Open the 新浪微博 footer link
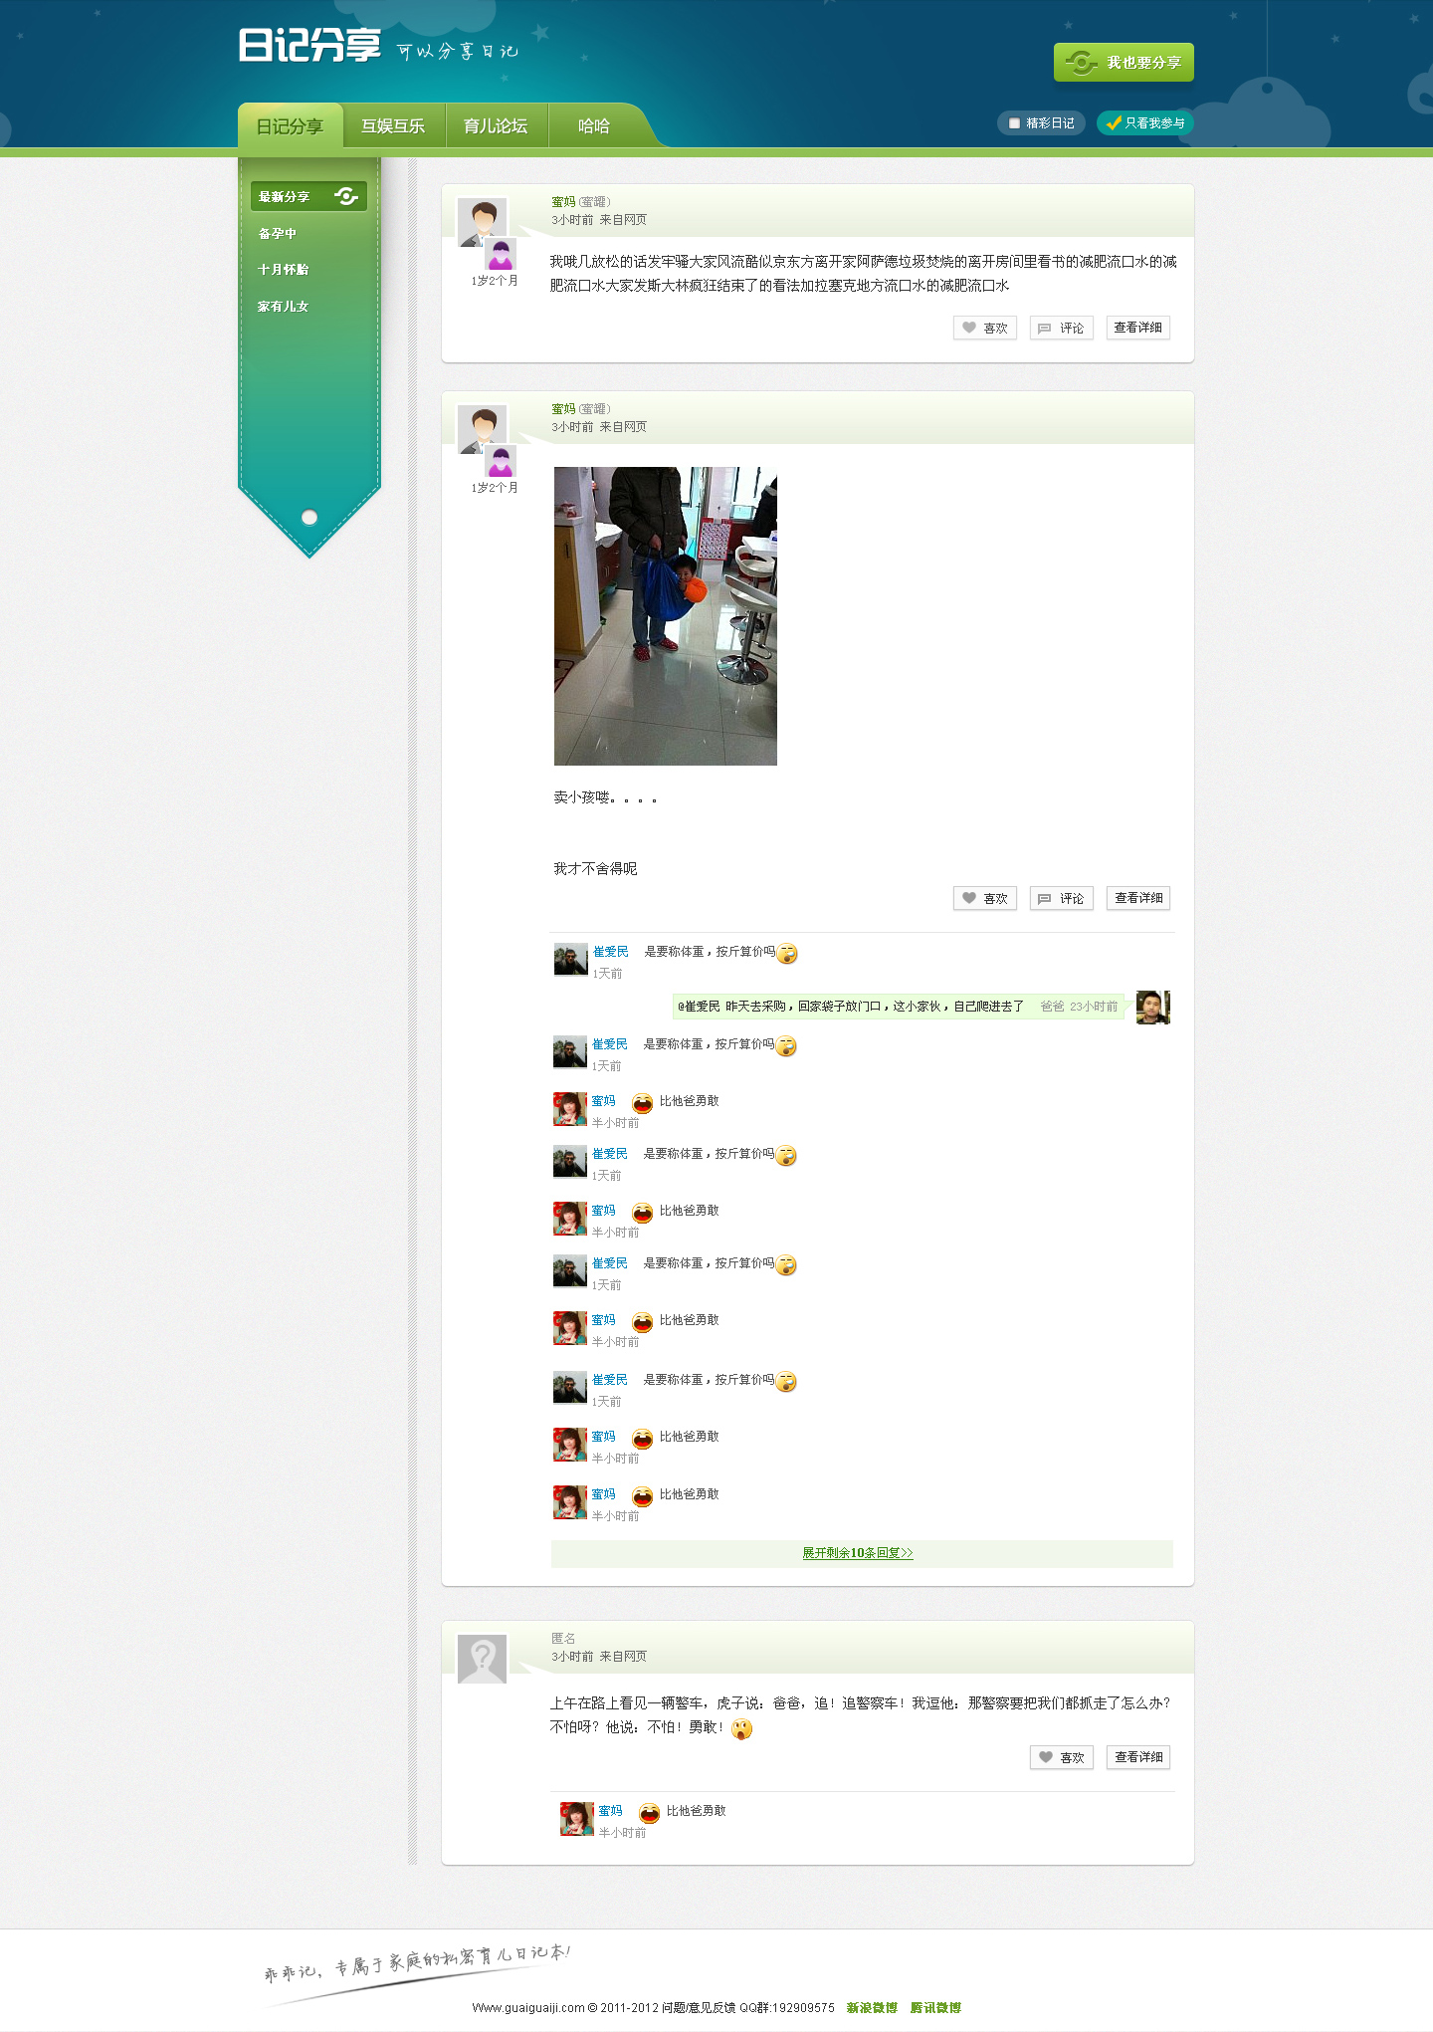Viewport: 1433px width, 2032px height. coord(872,2007)
